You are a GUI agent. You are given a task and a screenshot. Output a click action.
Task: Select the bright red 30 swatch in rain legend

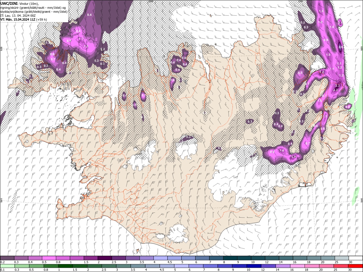click(x=356, y=266)
